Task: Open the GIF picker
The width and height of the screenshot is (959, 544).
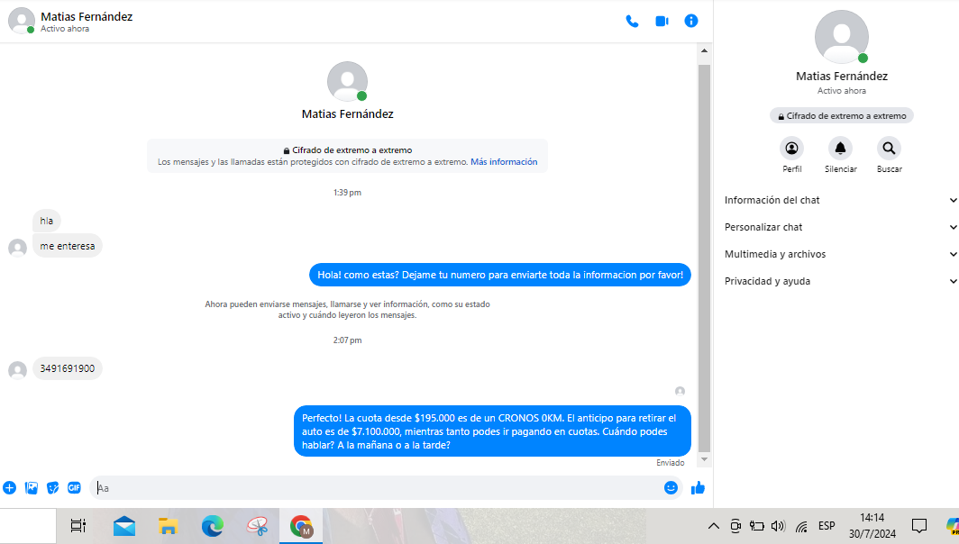Action: point(74,487)
